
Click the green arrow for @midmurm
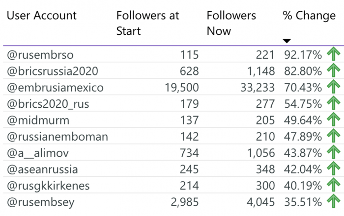334,119
